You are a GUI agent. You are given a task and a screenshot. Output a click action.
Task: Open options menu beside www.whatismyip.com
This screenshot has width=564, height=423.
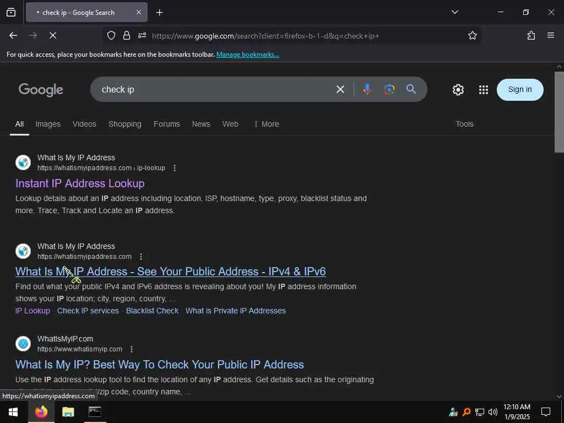131,349
